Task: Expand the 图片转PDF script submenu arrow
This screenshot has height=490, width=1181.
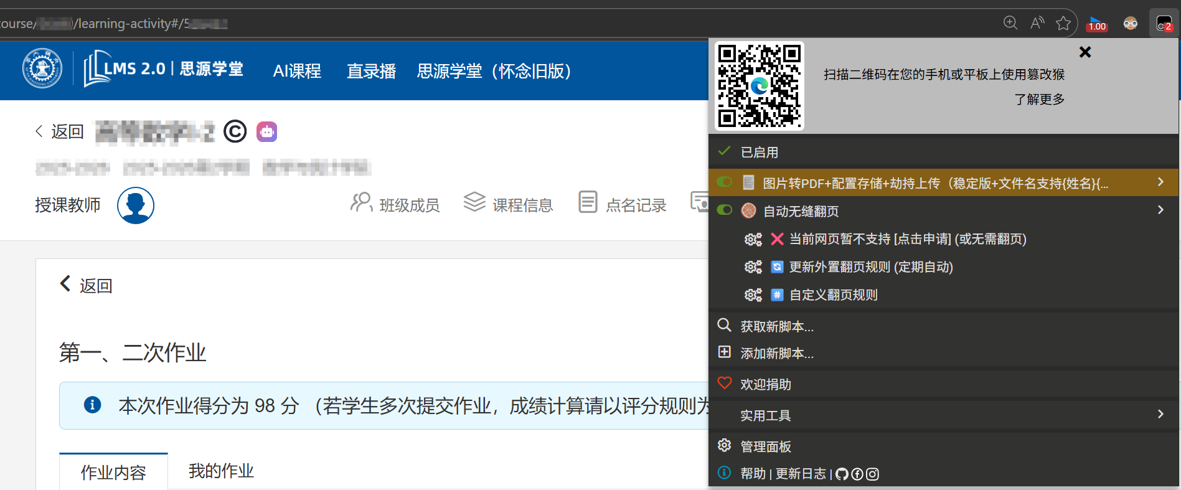Action: [1160, 182]
